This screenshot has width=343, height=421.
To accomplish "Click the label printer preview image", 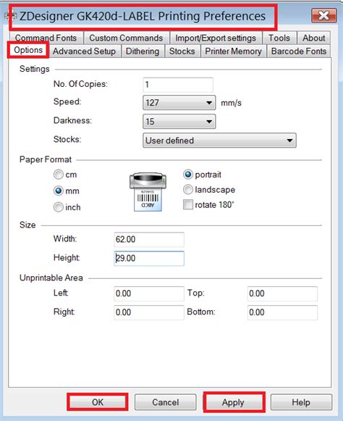I will pyautogui.click(x=148, y=191).
